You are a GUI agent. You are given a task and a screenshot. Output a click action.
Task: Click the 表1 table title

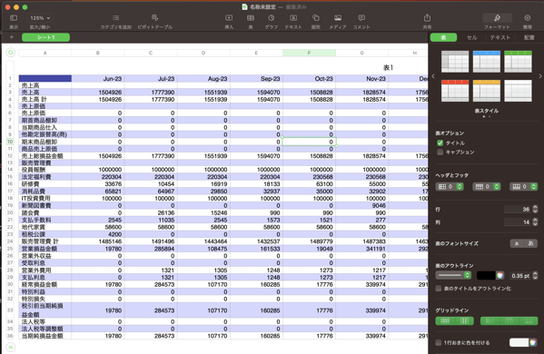pyautogui.click(x=388, y=67)
